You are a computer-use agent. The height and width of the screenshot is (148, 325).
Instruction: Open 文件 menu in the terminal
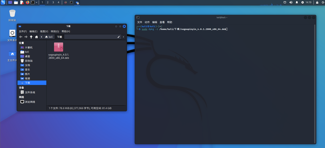[140, 22]
